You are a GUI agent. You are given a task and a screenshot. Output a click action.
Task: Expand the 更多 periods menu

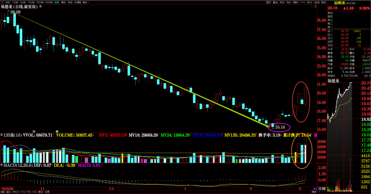(86, 2)
